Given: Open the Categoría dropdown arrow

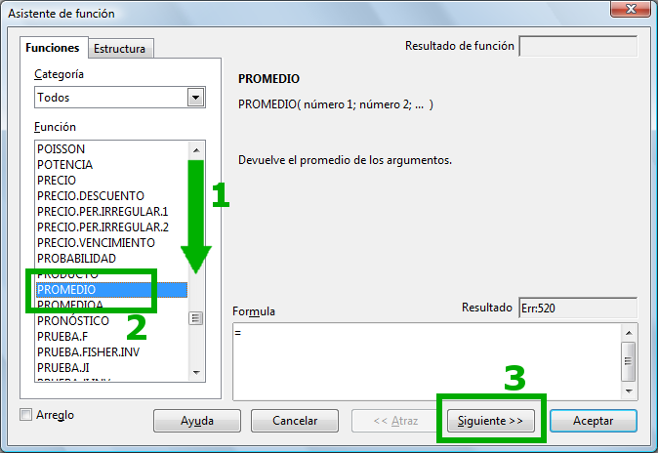Looking at the screenshot, I should [195, 98].
